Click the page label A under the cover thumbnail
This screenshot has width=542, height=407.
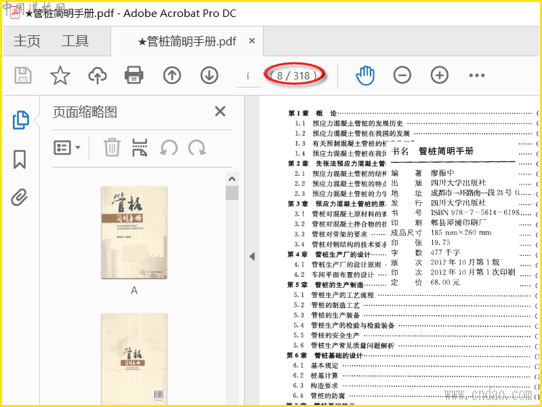click(x=134, y=290)
